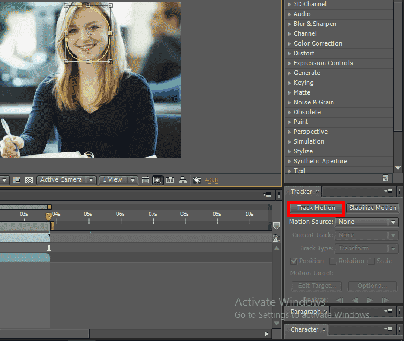
Task: Click the effects panel vertical scrollbar
Action: (398, 67)
